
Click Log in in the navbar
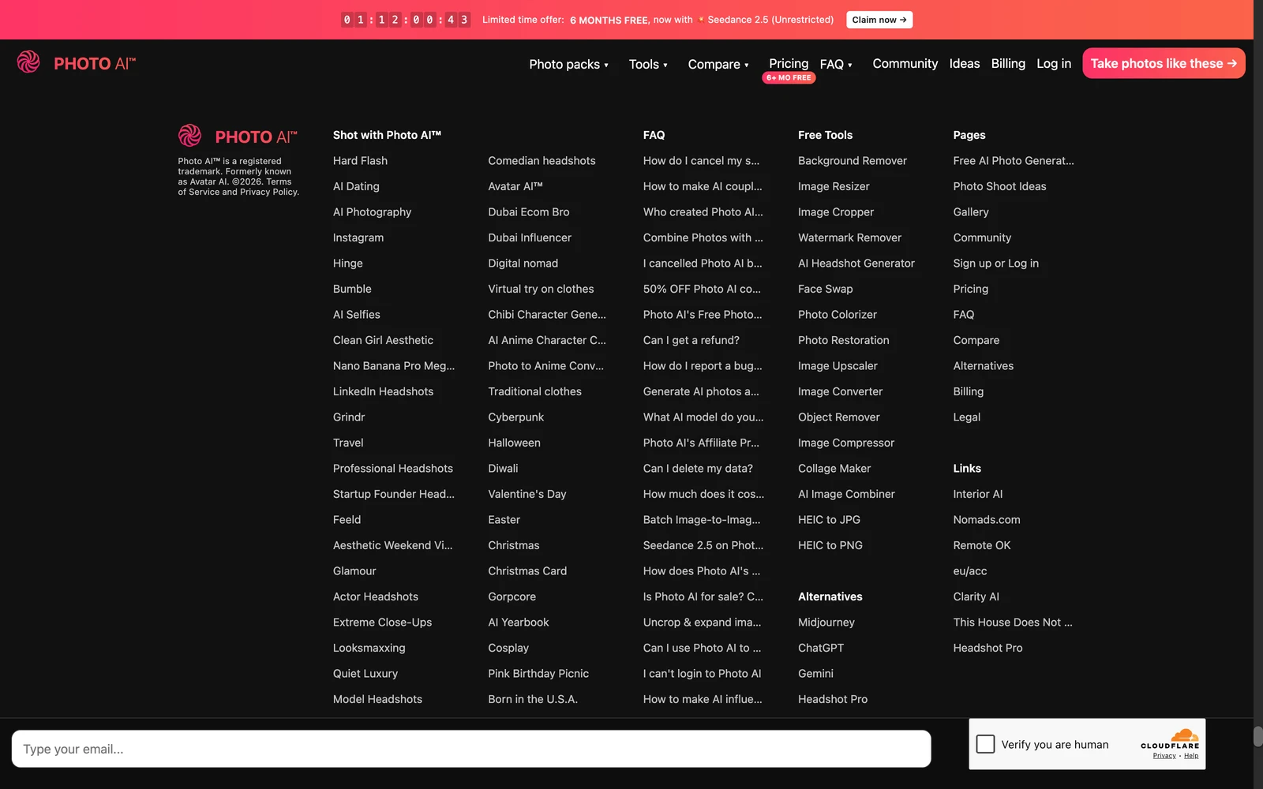1054,64
